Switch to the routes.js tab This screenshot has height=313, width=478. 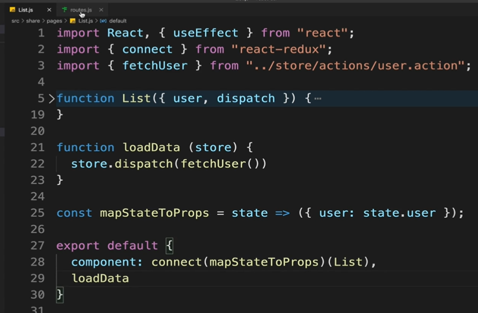coord(81,10)
